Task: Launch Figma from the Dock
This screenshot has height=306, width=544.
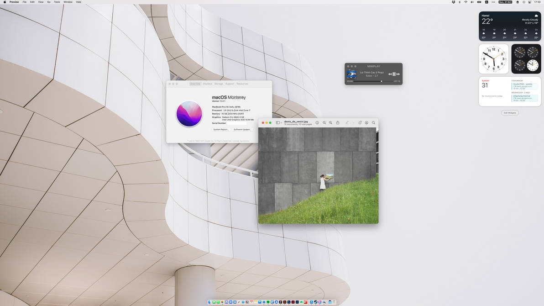Action: tap(280, 302)
